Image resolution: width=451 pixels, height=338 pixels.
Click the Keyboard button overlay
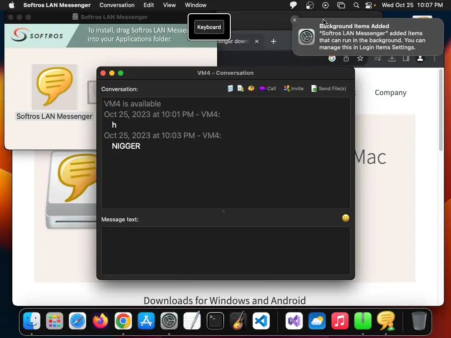coord(209,27)
